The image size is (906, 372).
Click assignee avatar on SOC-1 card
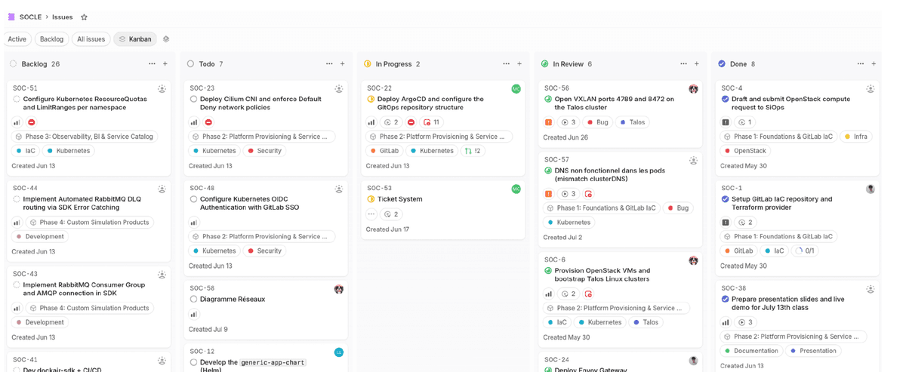tap(871, 189)
